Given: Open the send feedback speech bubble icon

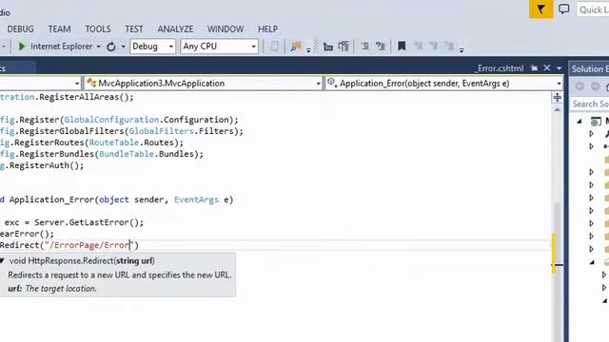Looking at the screenshot, I should (564, 9).
